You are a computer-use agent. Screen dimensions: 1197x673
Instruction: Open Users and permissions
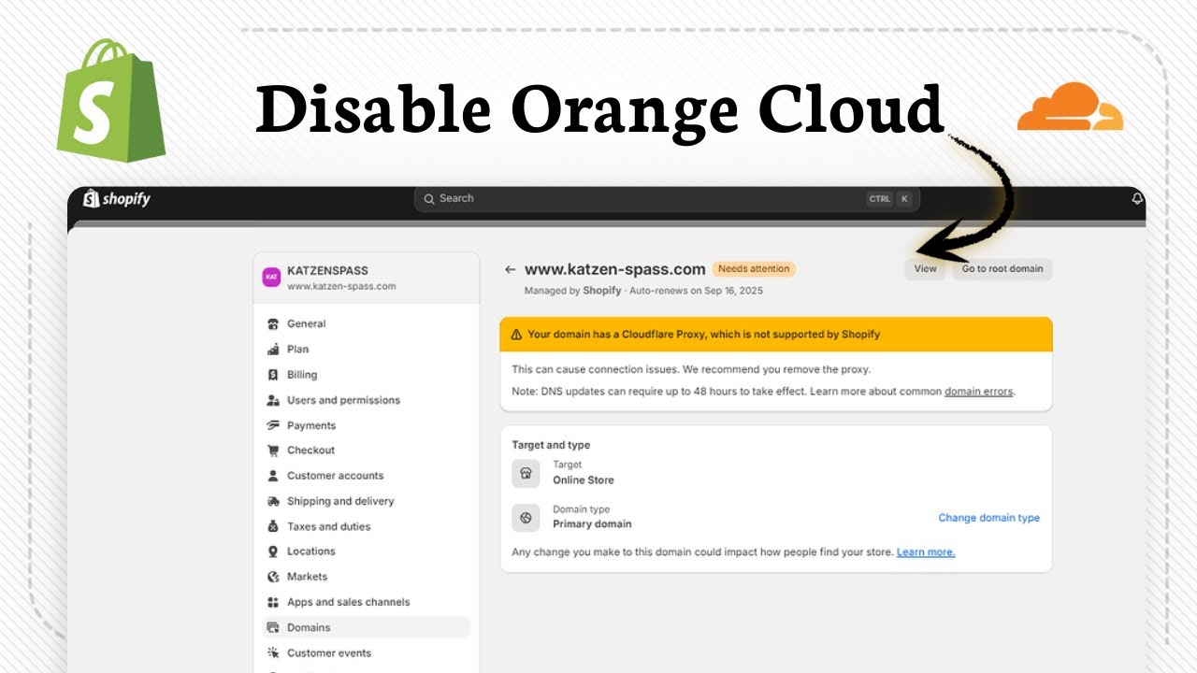coord(367,400)
